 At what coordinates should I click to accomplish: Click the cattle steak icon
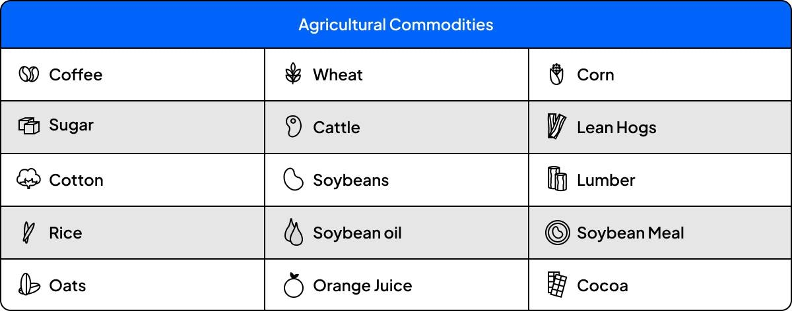[x=293, y=127]
